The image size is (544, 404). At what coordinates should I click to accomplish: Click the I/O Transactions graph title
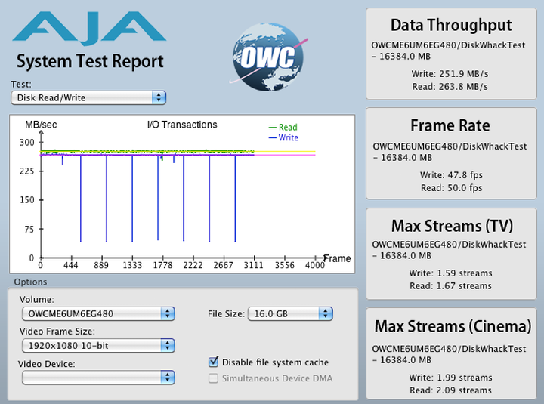point(181,125)
